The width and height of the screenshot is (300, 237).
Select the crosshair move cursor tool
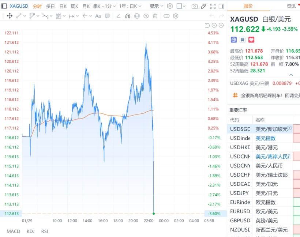tap(10, 16)
